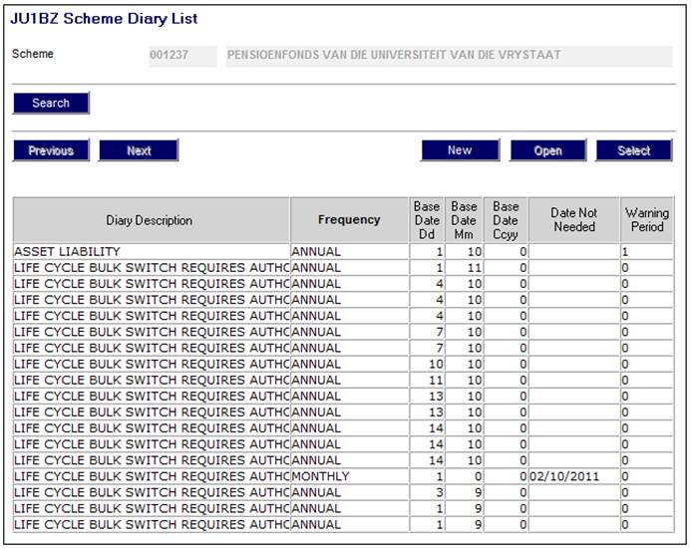
Task: Click Base Date Mm 10 in ASSET LIABILITY row
Action: 464,251
